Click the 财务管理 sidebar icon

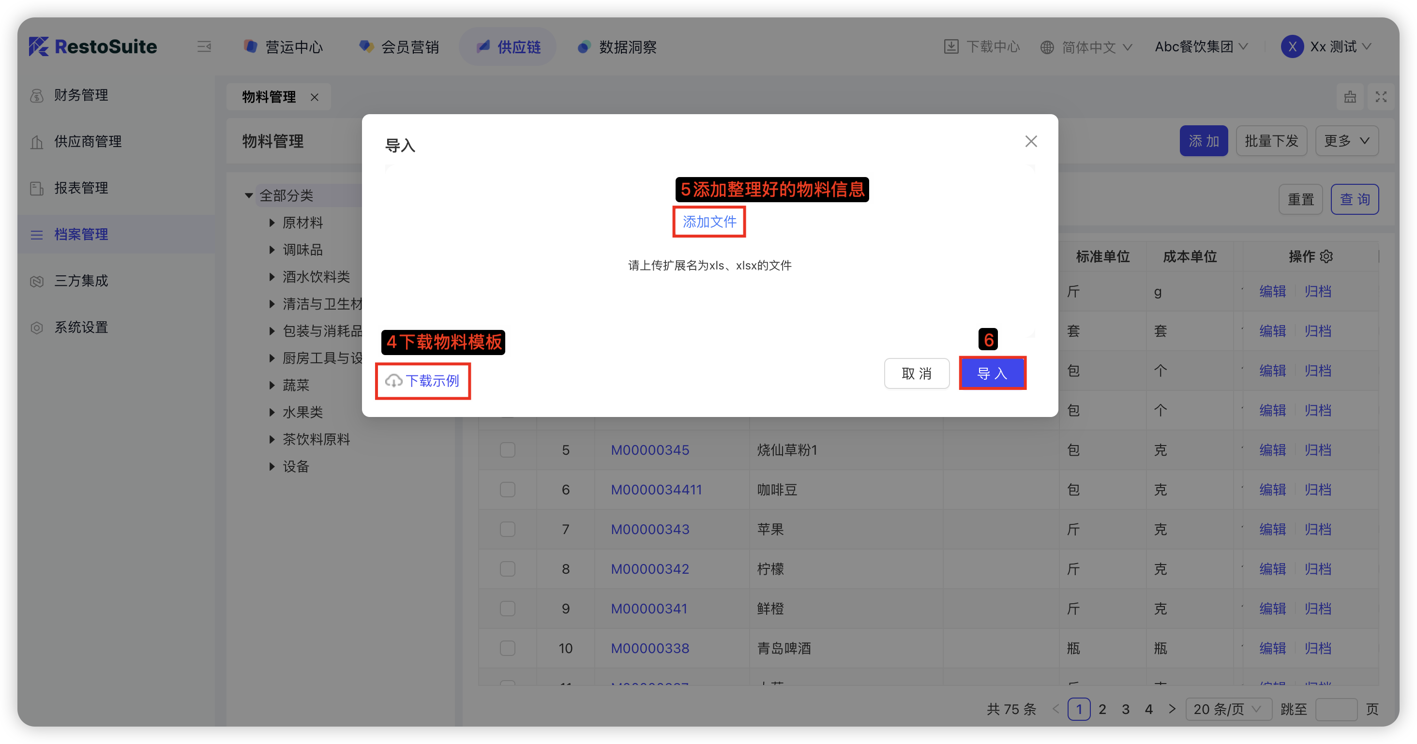[x=37, y=96]
